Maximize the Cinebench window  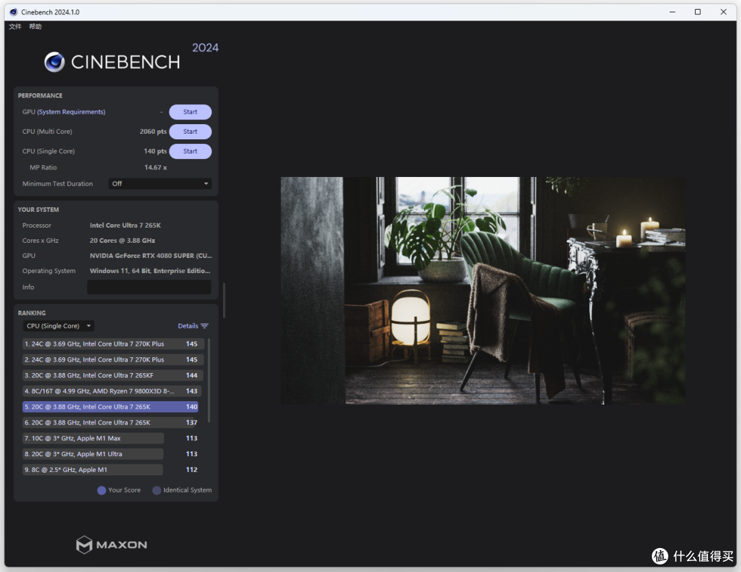pyautogui.click(x=698, y=12)
